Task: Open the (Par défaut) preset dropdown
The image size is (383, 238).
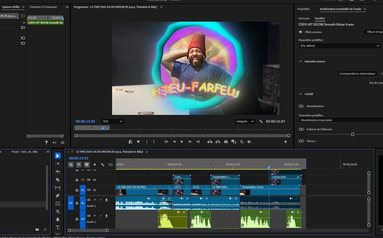Action: 340,46
